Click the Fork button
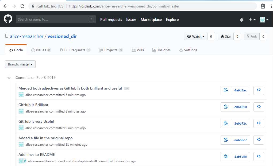Viewport: 273px width, 166px height. 252,36
